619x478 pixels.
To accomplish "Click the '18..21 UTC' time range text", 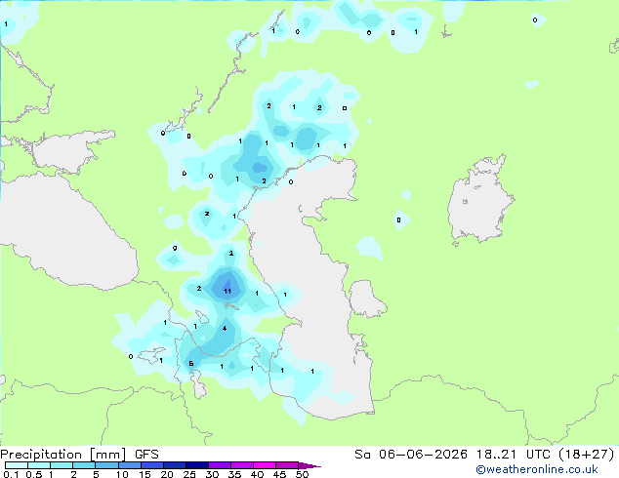I will pyautogui.click(x=516, y=455).
